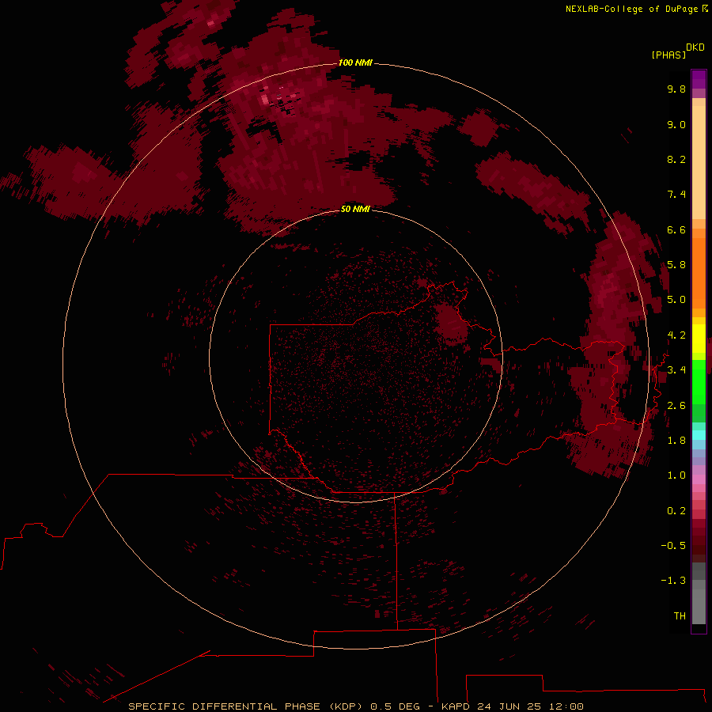
Task: Click the 4.2 legend value
Action: [676, 335]
